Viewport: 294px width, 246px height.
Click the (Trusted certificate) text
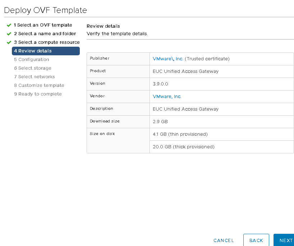(x=207, y=59)
